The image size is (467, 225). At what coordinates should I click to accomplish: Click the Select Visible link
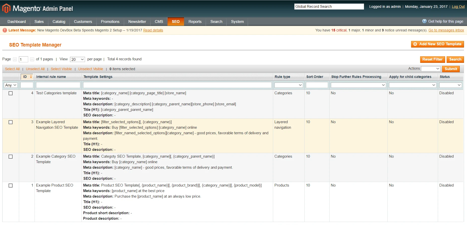[x=61, y=69]
